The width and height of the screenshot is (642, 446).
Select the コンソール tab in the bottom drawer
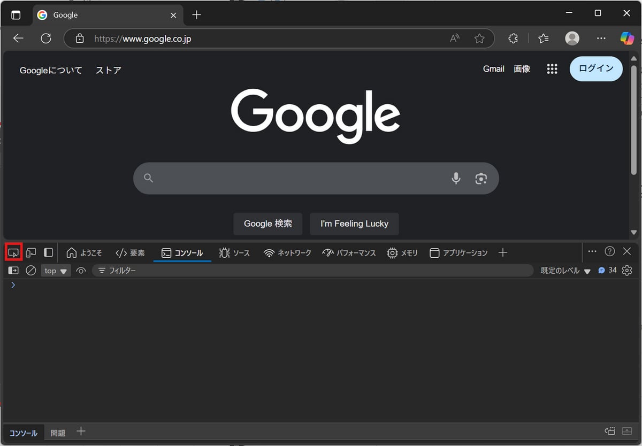24,433
